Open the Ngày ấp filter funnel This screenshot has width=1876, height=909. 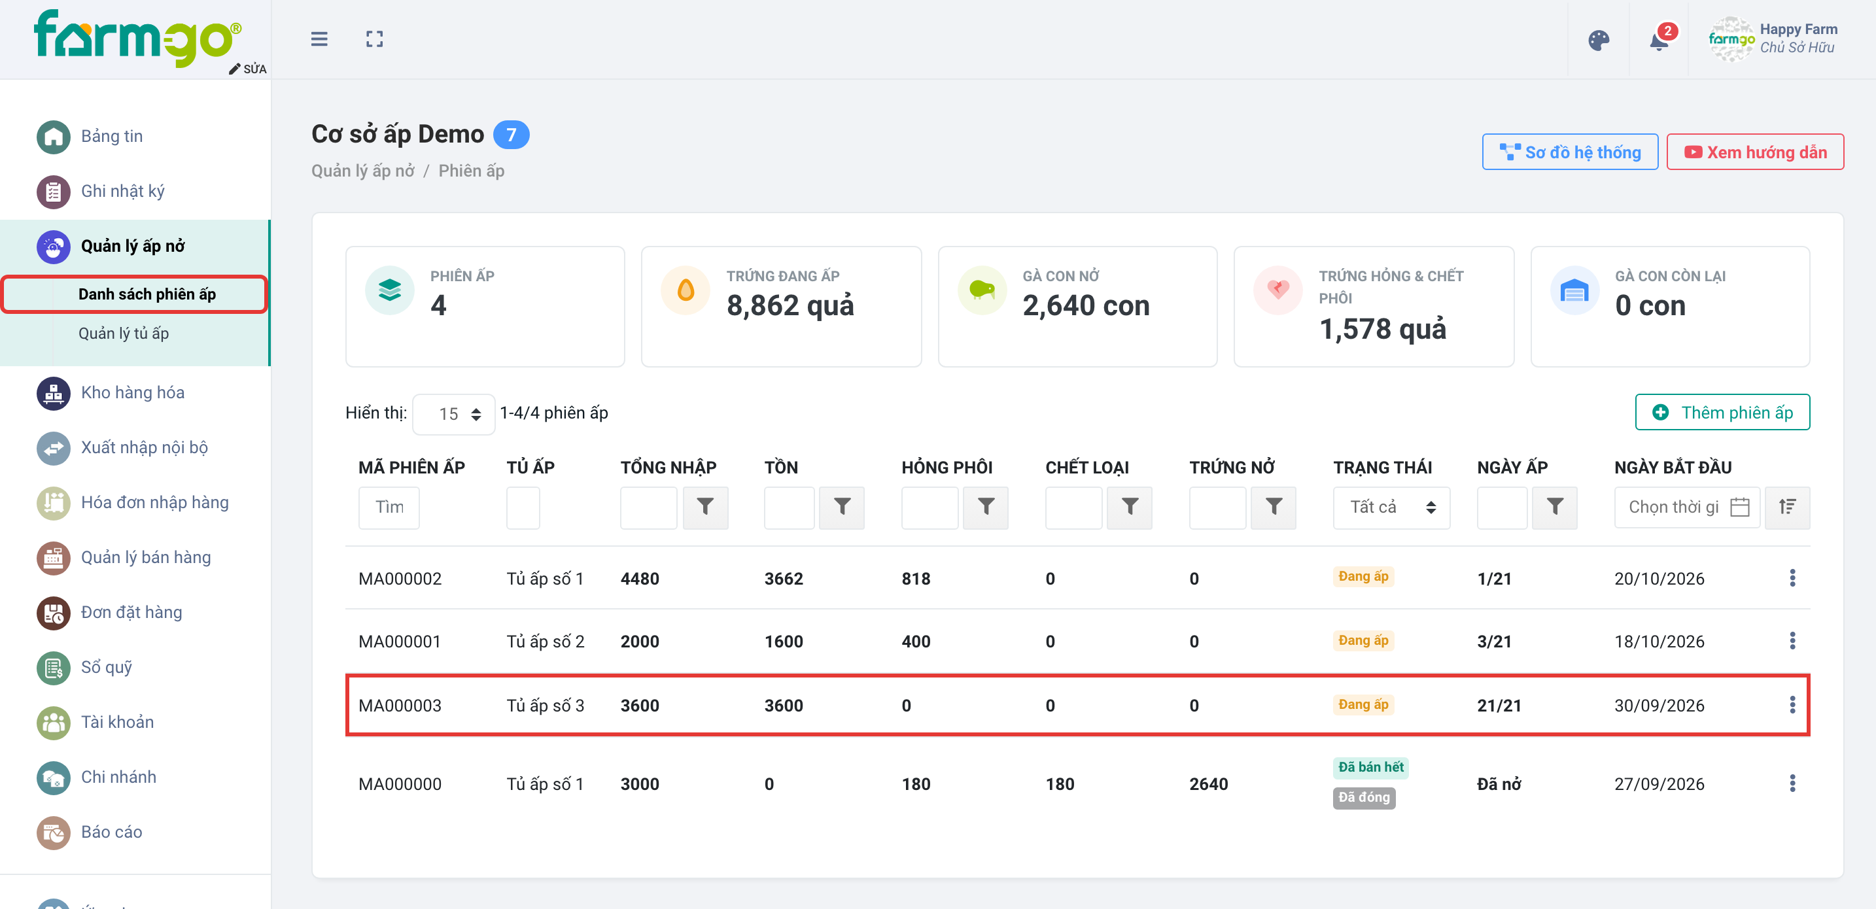click(x=1554, y=507)
